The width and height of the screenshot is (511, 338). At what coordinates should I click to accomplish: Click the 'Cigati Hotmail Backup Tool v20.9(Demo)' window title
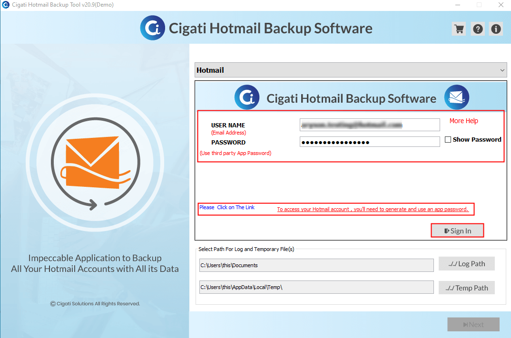pos(63,5)
